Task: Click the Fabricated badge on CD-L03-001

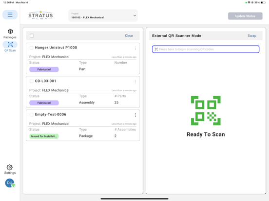Action: click(44, 103)
